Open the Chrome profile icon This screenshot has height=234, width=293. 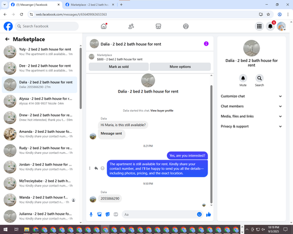(x=280, y=14)
